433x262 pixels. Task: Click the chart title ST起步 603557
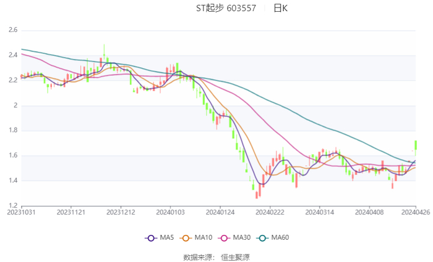(x=226, y=9)
